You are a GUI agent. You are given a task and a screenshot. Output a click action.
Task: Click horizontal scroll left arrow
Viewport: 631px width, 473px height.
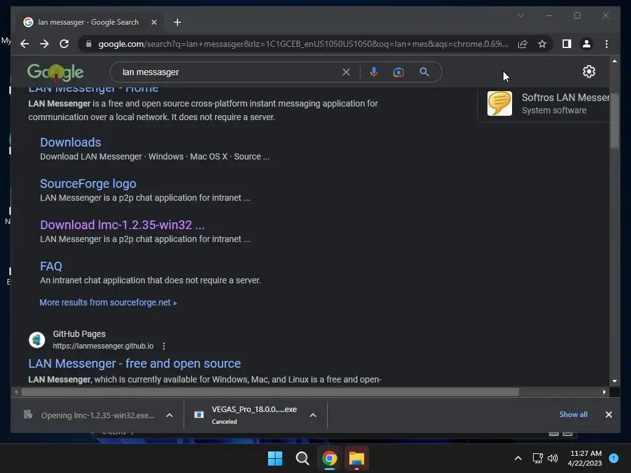point(16,392)
